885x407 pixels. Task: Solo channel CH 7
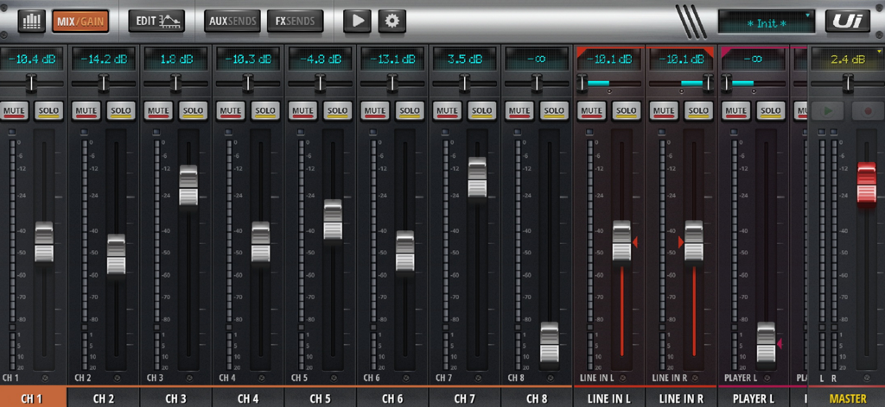tap(482, 111)
